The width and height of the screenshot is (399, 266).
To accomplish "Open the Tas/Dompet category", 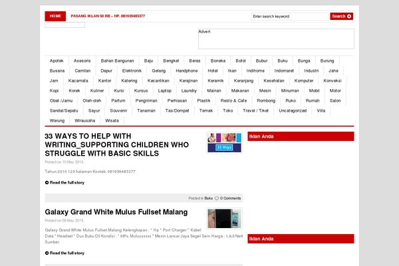I will pos(177,110).
